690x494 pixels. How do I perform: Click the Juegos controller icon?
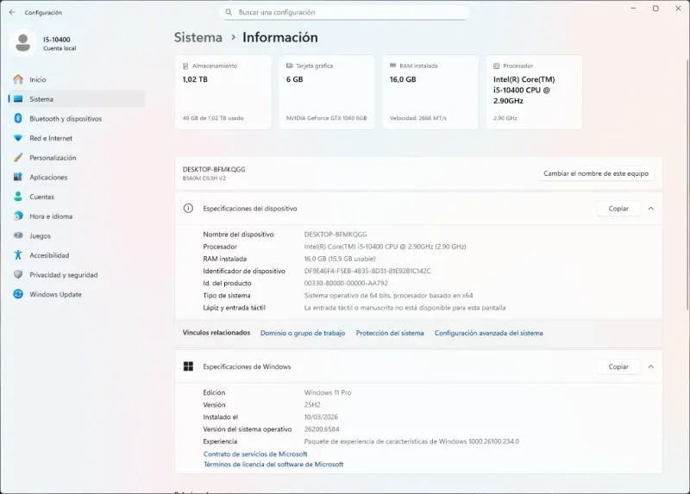coord(18,235)
